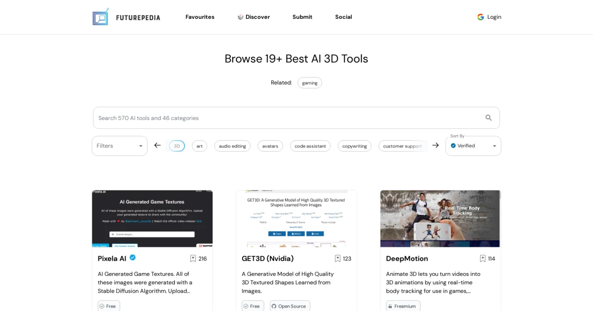Bookmark the GET3D (Nvidia) tool
The image size is (593, 311).
338,258
